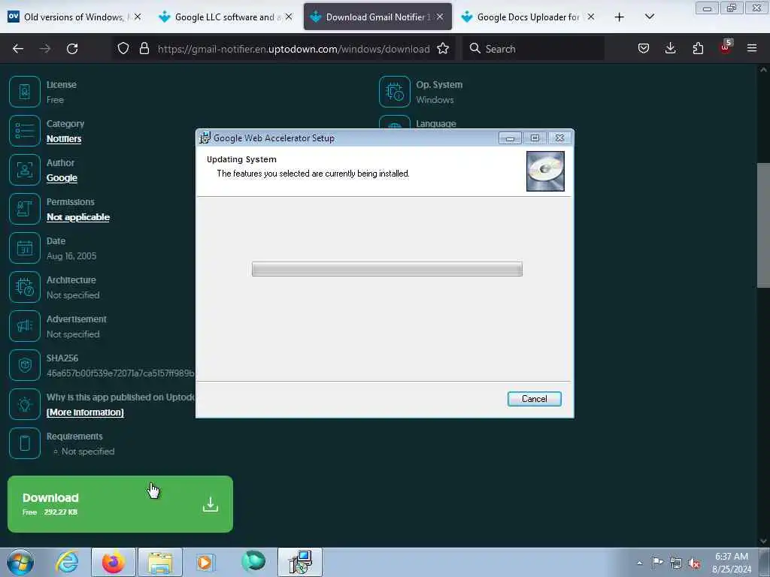Click the Requirements phone icon
770x577 pixels.
(x=25, y=443)
